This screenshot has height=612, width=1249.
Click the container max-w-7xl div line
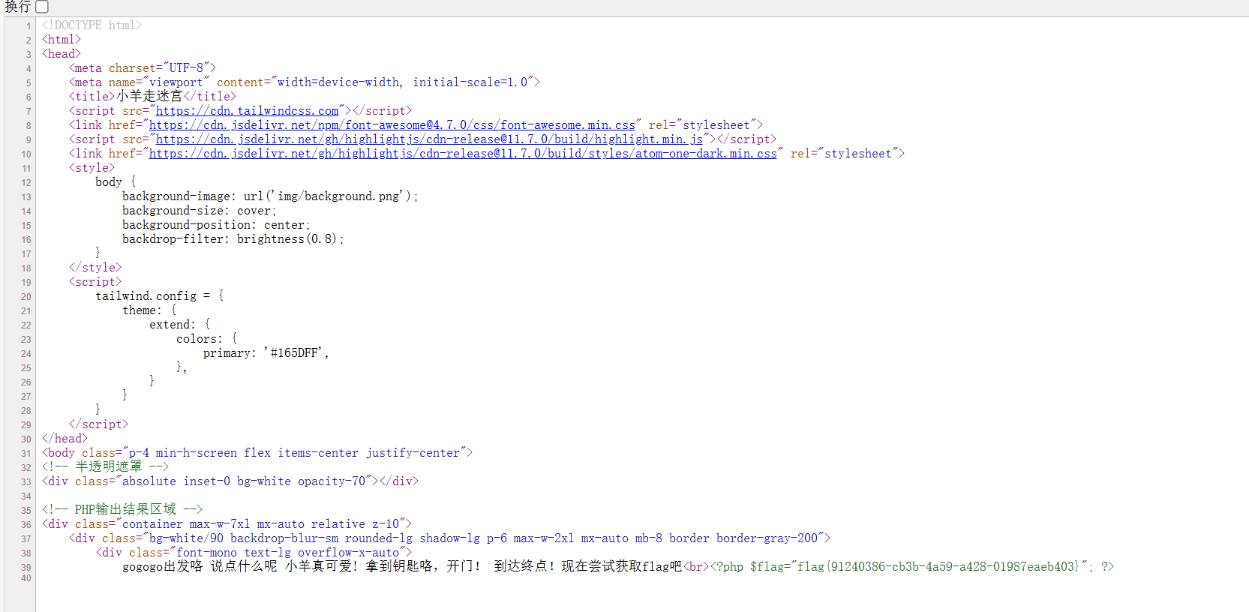tap(227, 524)
